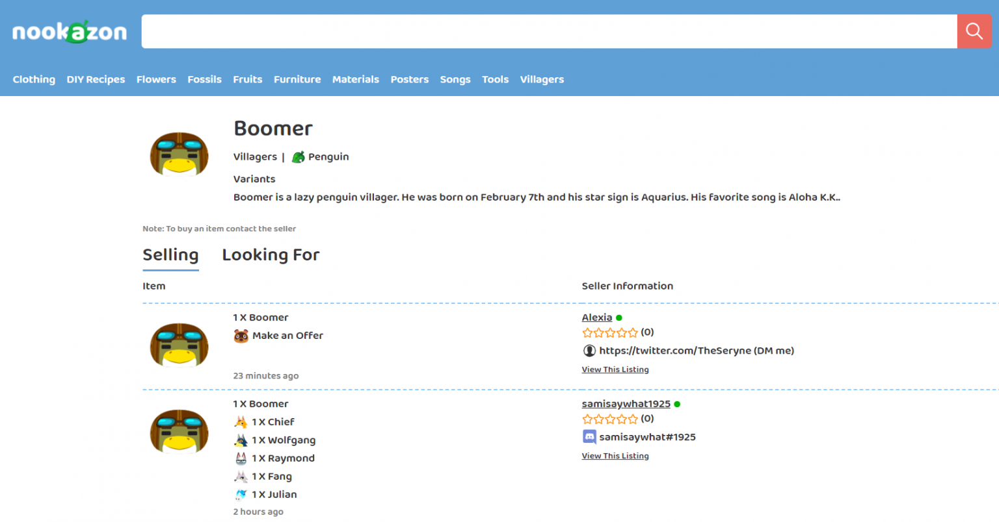The height and width of the screenshot is (522, 999).
Task: Go to the Furniture category
Action: (297, 79)
